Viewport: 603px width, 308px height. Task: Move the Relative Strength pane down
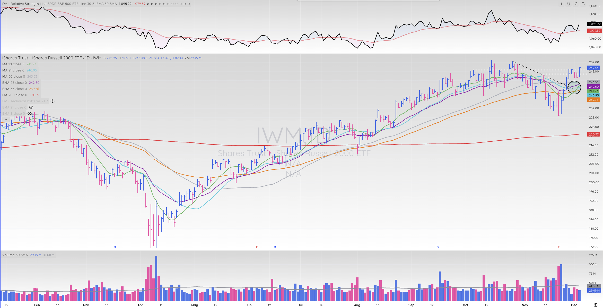(561, 4)
